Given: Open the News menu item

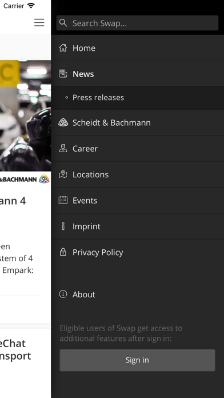Looking at the screenshot, I should 138,74.
